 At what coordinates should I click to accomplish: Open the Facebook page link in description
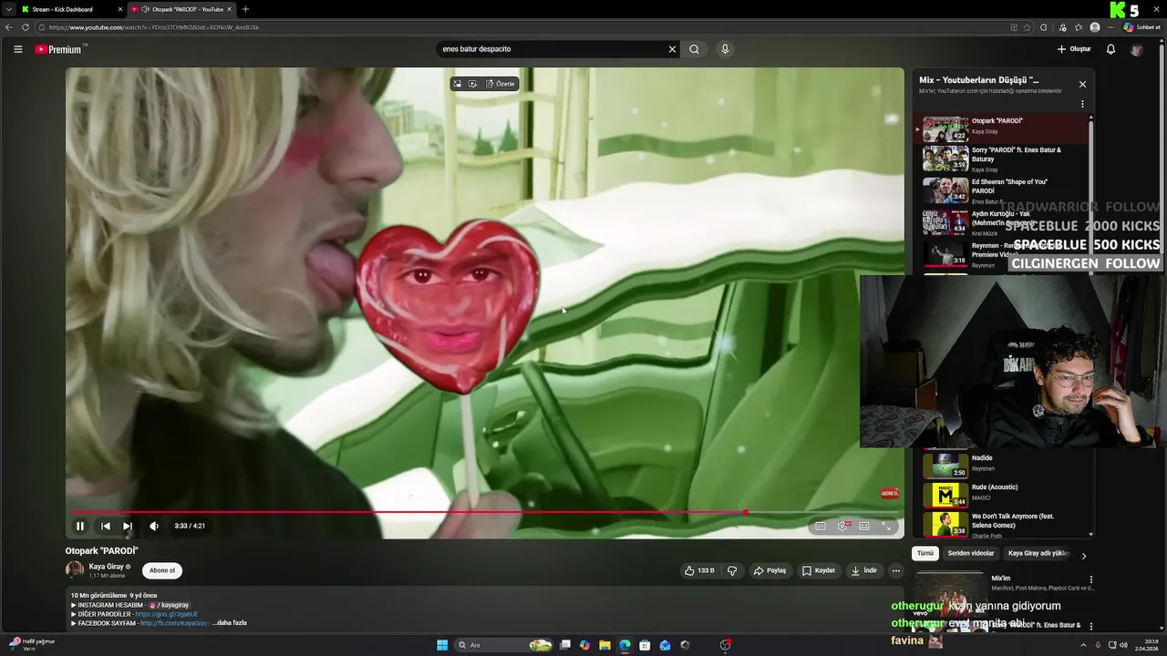175,623
